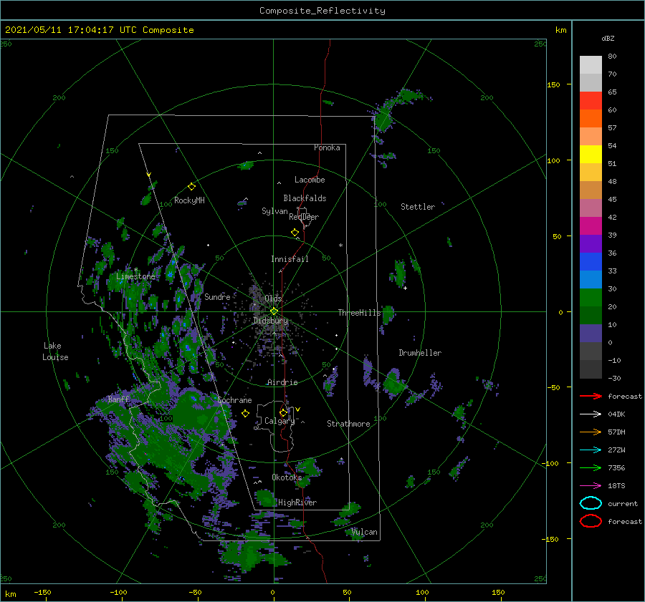Click the Lacombe label
Viewport: 645px width, 602px height.
tap(310, 180)
